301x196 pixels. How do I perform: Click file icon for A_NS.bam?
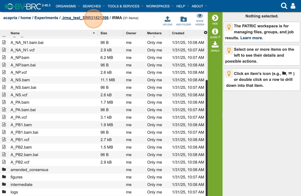pos(4,79)
